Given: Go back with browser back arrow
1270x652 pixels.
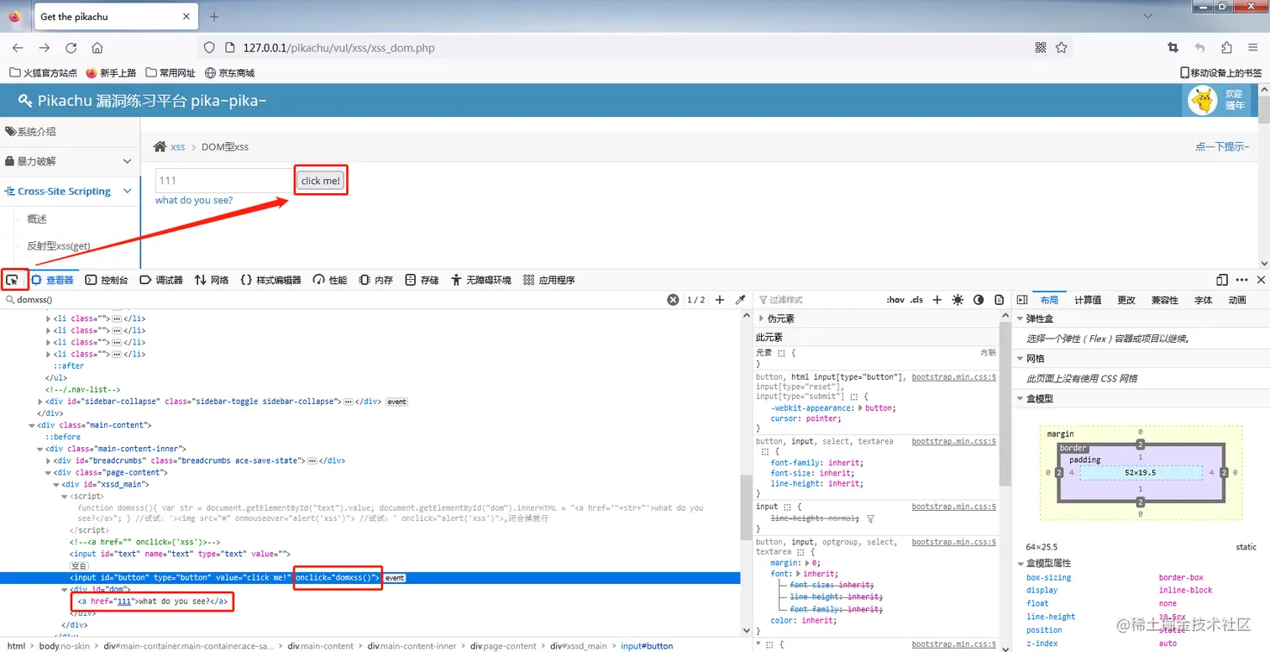Looking at the screenshot, I should tap(18, 48).
